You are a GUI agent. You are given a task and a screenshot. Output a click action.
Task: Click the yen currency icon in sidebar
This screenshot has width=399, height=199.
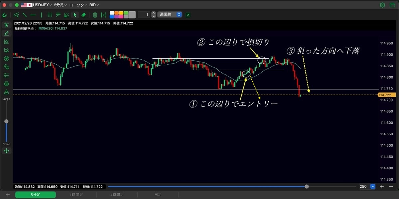point(6,59)
